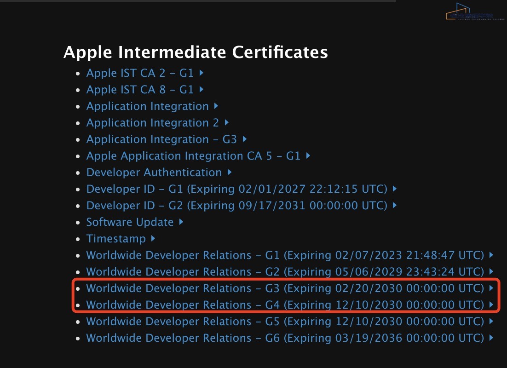The height and width of the screenshot is (368, 507).
Task: Click arrow after Worldwide Developer Relations – G3
Action: [491, 288]
